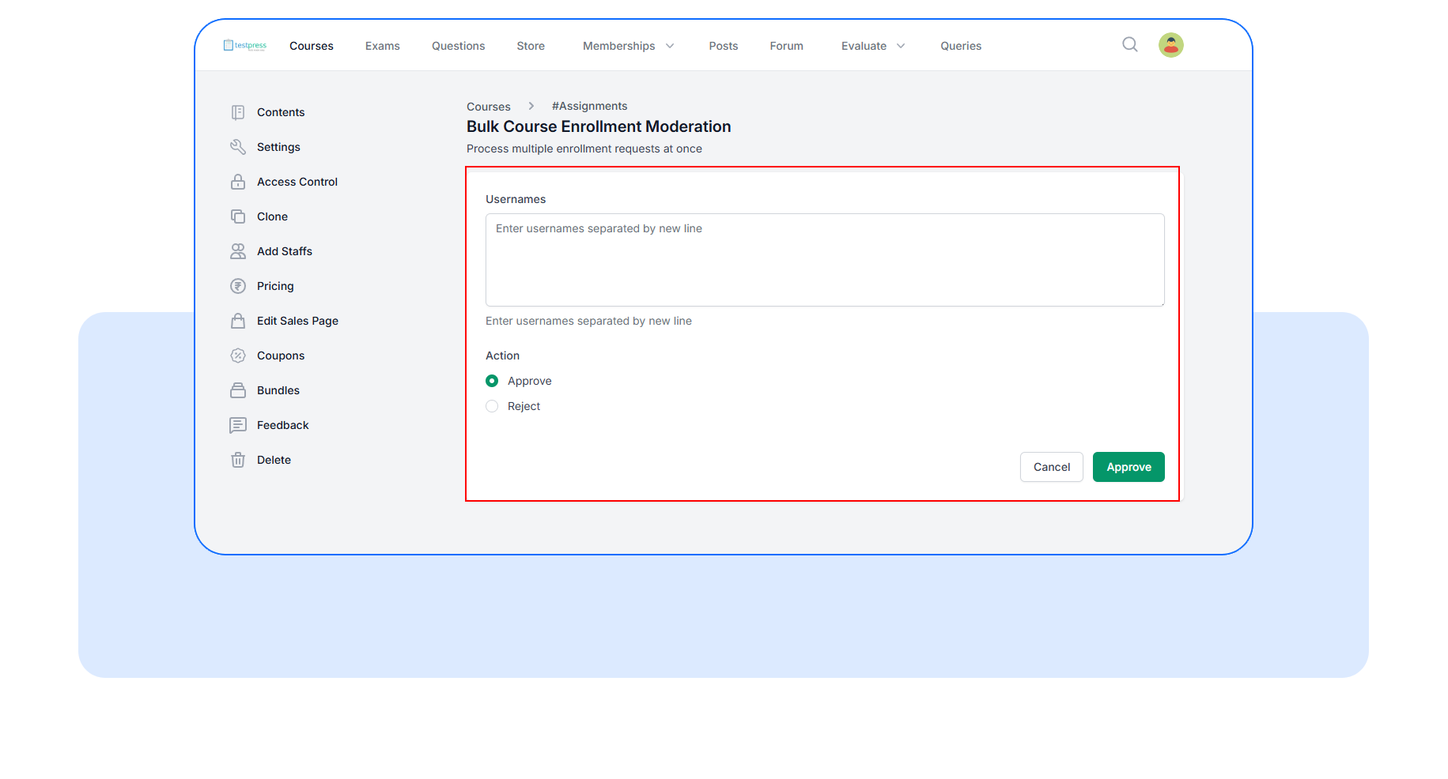The height and width of the screenshot is (779, 1448).
Task: Expand the Evaluate dropdown menu
Action: click(872, 46)
